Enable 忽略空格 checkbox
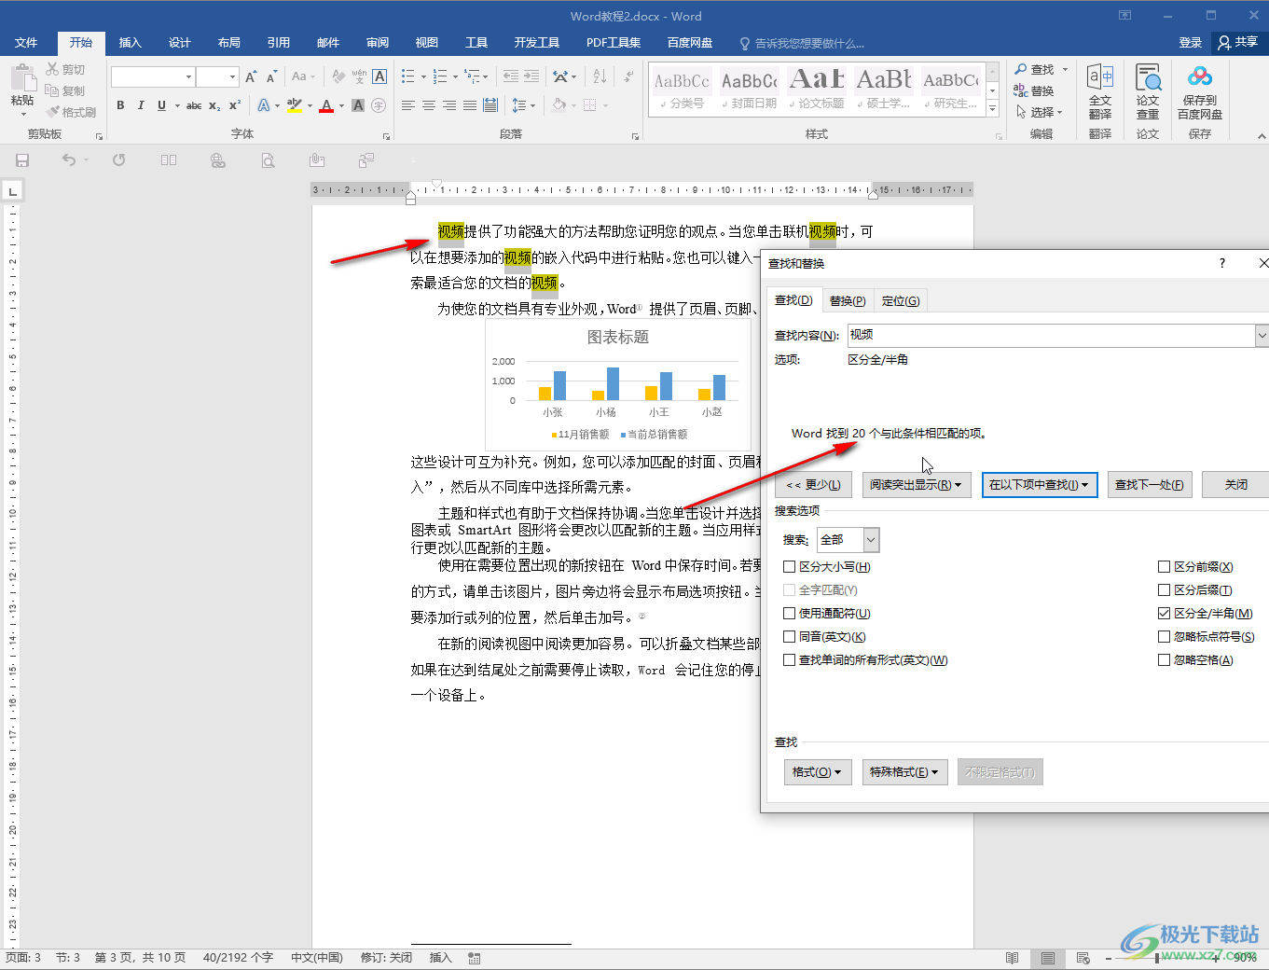 tap(1164, 659)
